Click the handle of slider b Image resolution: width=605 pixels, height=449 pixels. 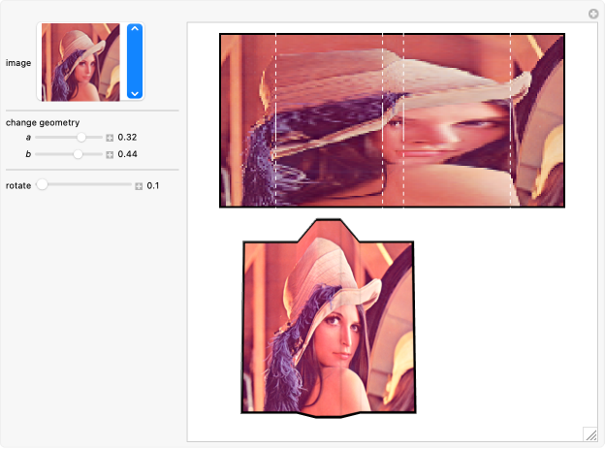click(78, 154)
